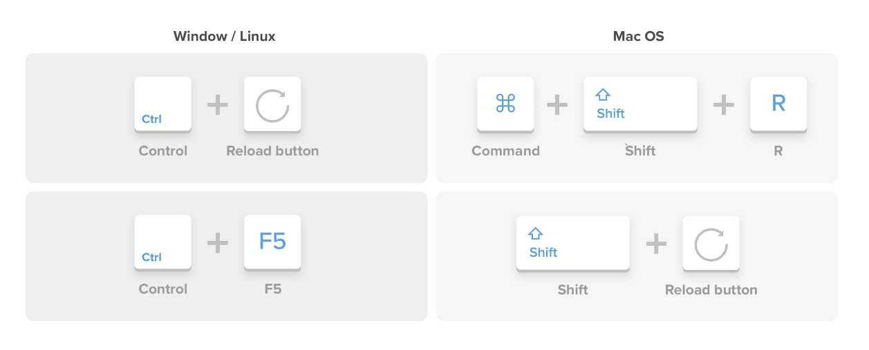
Task: Select the Window / Linux heading
Action: (x=224, y=37)
